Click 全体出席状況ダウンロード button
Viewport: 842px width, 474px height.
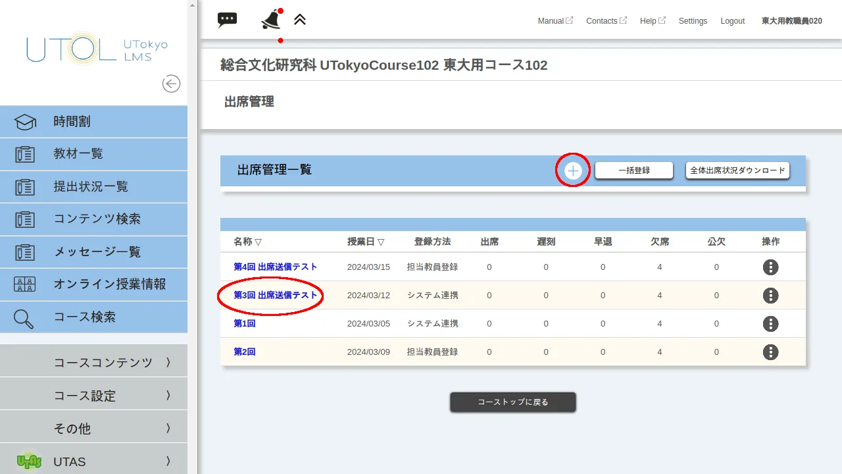pos(737,171)
